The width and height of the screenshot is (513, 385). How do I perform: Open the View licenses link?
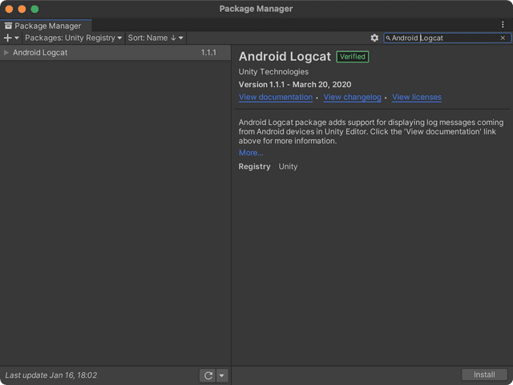click(416, 98)
